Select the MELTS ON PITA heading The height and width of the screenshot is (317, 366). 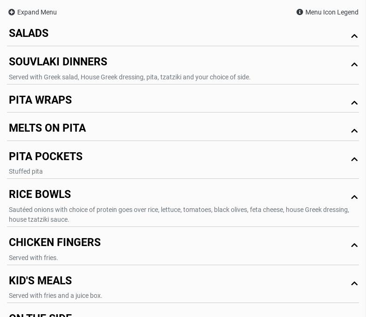pos(48,128)
